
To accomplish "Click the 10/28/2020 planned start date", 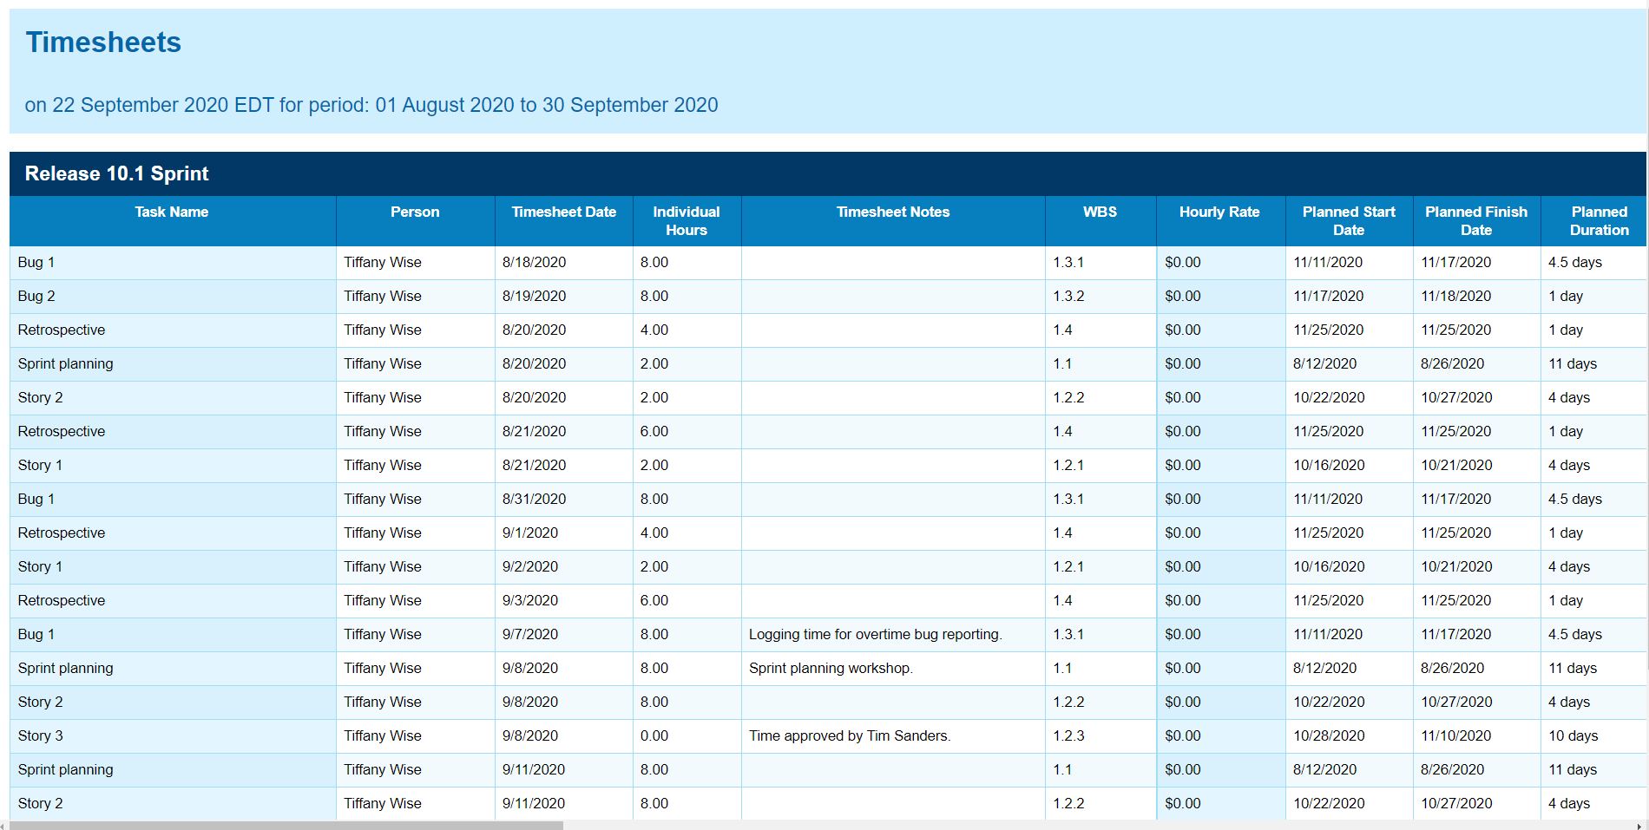I will [1349, 735].
